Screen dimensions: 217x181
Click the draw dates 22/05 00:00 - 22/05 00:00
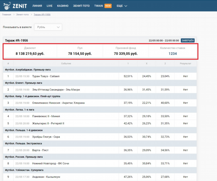coord(164,40)
